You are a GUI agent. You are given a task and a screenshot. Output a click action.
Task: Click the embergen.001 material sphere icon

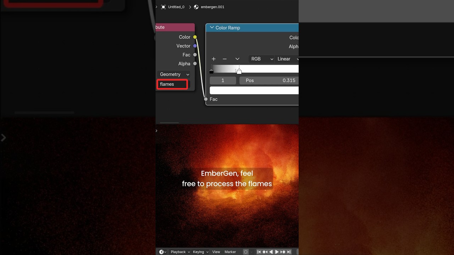(196, 7)
